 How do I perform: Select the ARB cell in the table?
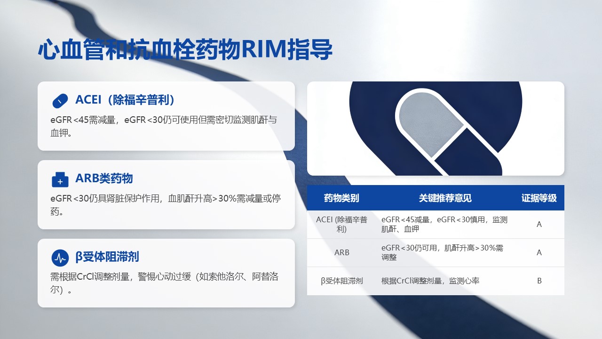(x=341, y=253)
